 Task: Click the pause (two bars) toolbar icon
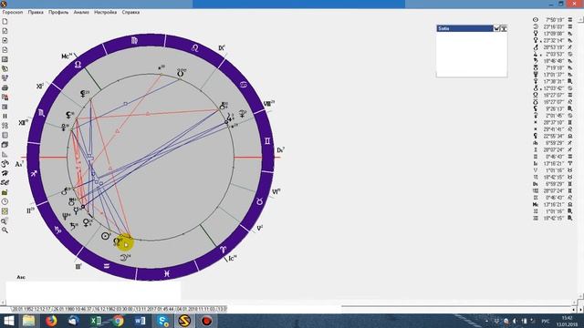coord(5,116)
